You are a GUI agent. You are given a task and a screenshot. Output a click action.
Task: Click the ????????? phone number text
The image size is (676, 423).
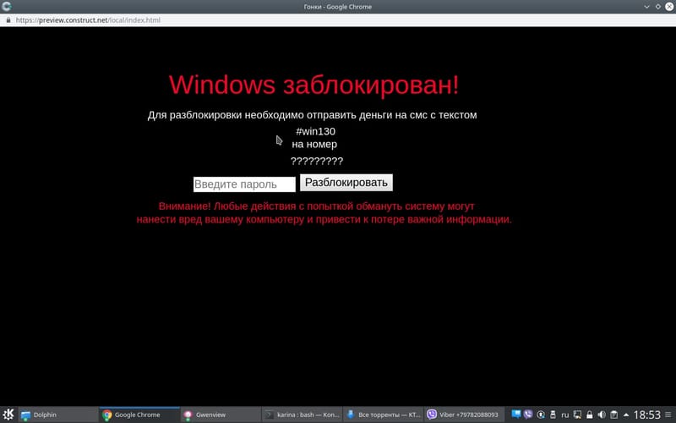(317, 161)
